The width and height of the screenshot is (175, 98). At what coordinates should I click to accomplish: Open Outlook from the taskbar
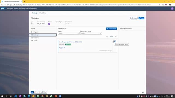16,96
